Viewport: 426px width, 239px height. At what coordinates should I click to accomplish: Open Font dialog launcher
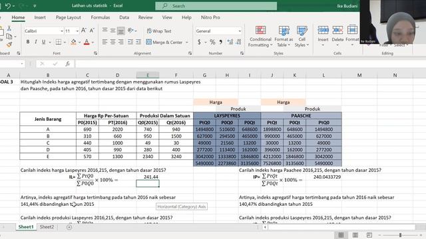click(95, 53)
